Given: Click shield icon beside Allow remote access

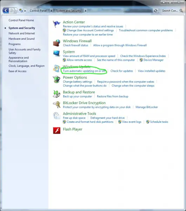Looking at the screenshot, I should [64, 60].
